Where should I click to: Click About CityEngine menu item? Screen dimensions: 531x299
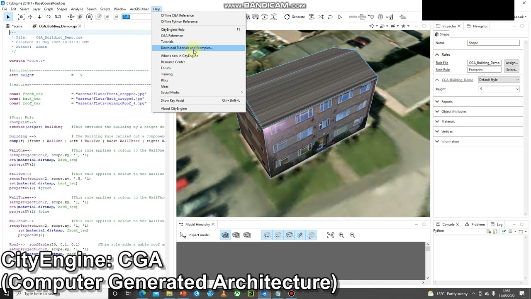[x=198, y=108]
